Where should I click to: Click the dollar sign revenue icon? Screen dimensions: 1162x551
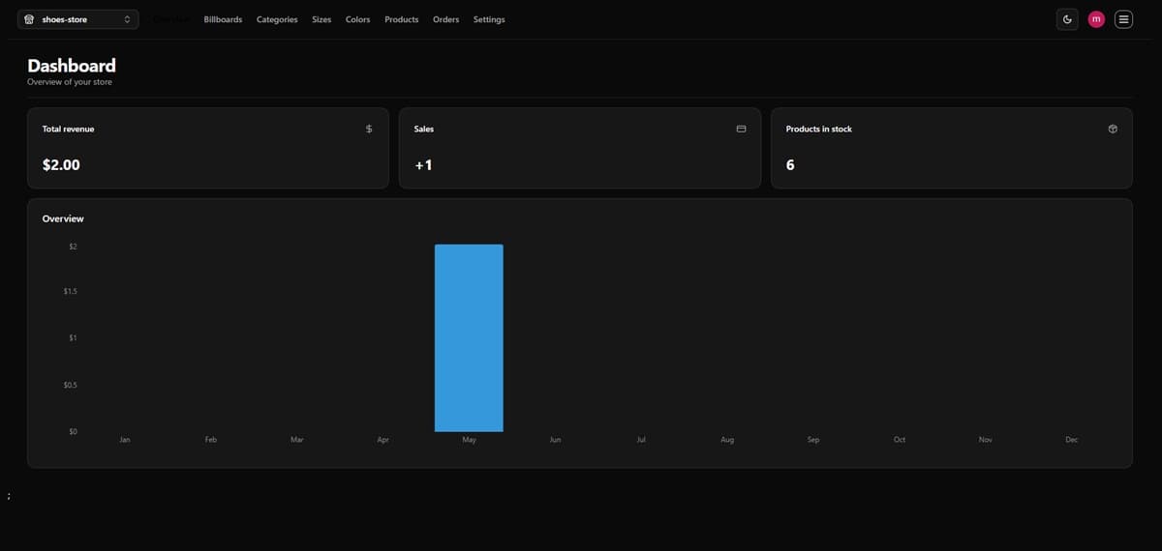click(x=369, y=129)
